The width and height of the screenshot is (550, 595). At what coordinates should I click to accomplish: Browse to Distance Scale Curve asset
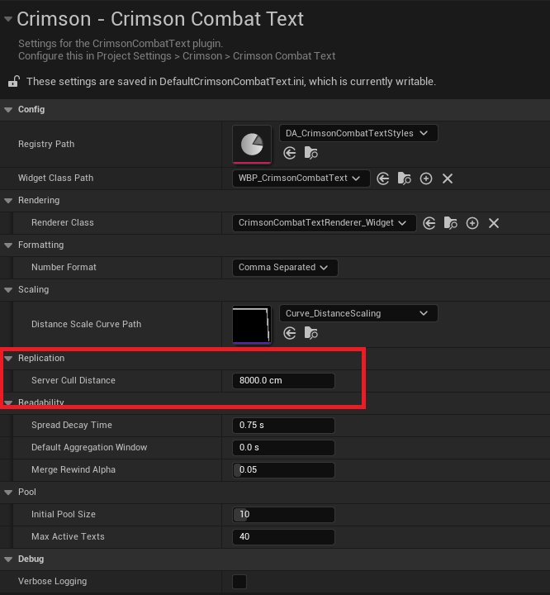tap(311, 334)
